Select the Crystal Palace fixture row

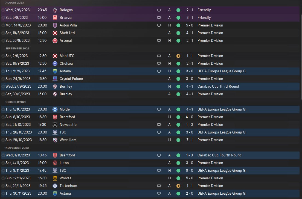(109, 79)
